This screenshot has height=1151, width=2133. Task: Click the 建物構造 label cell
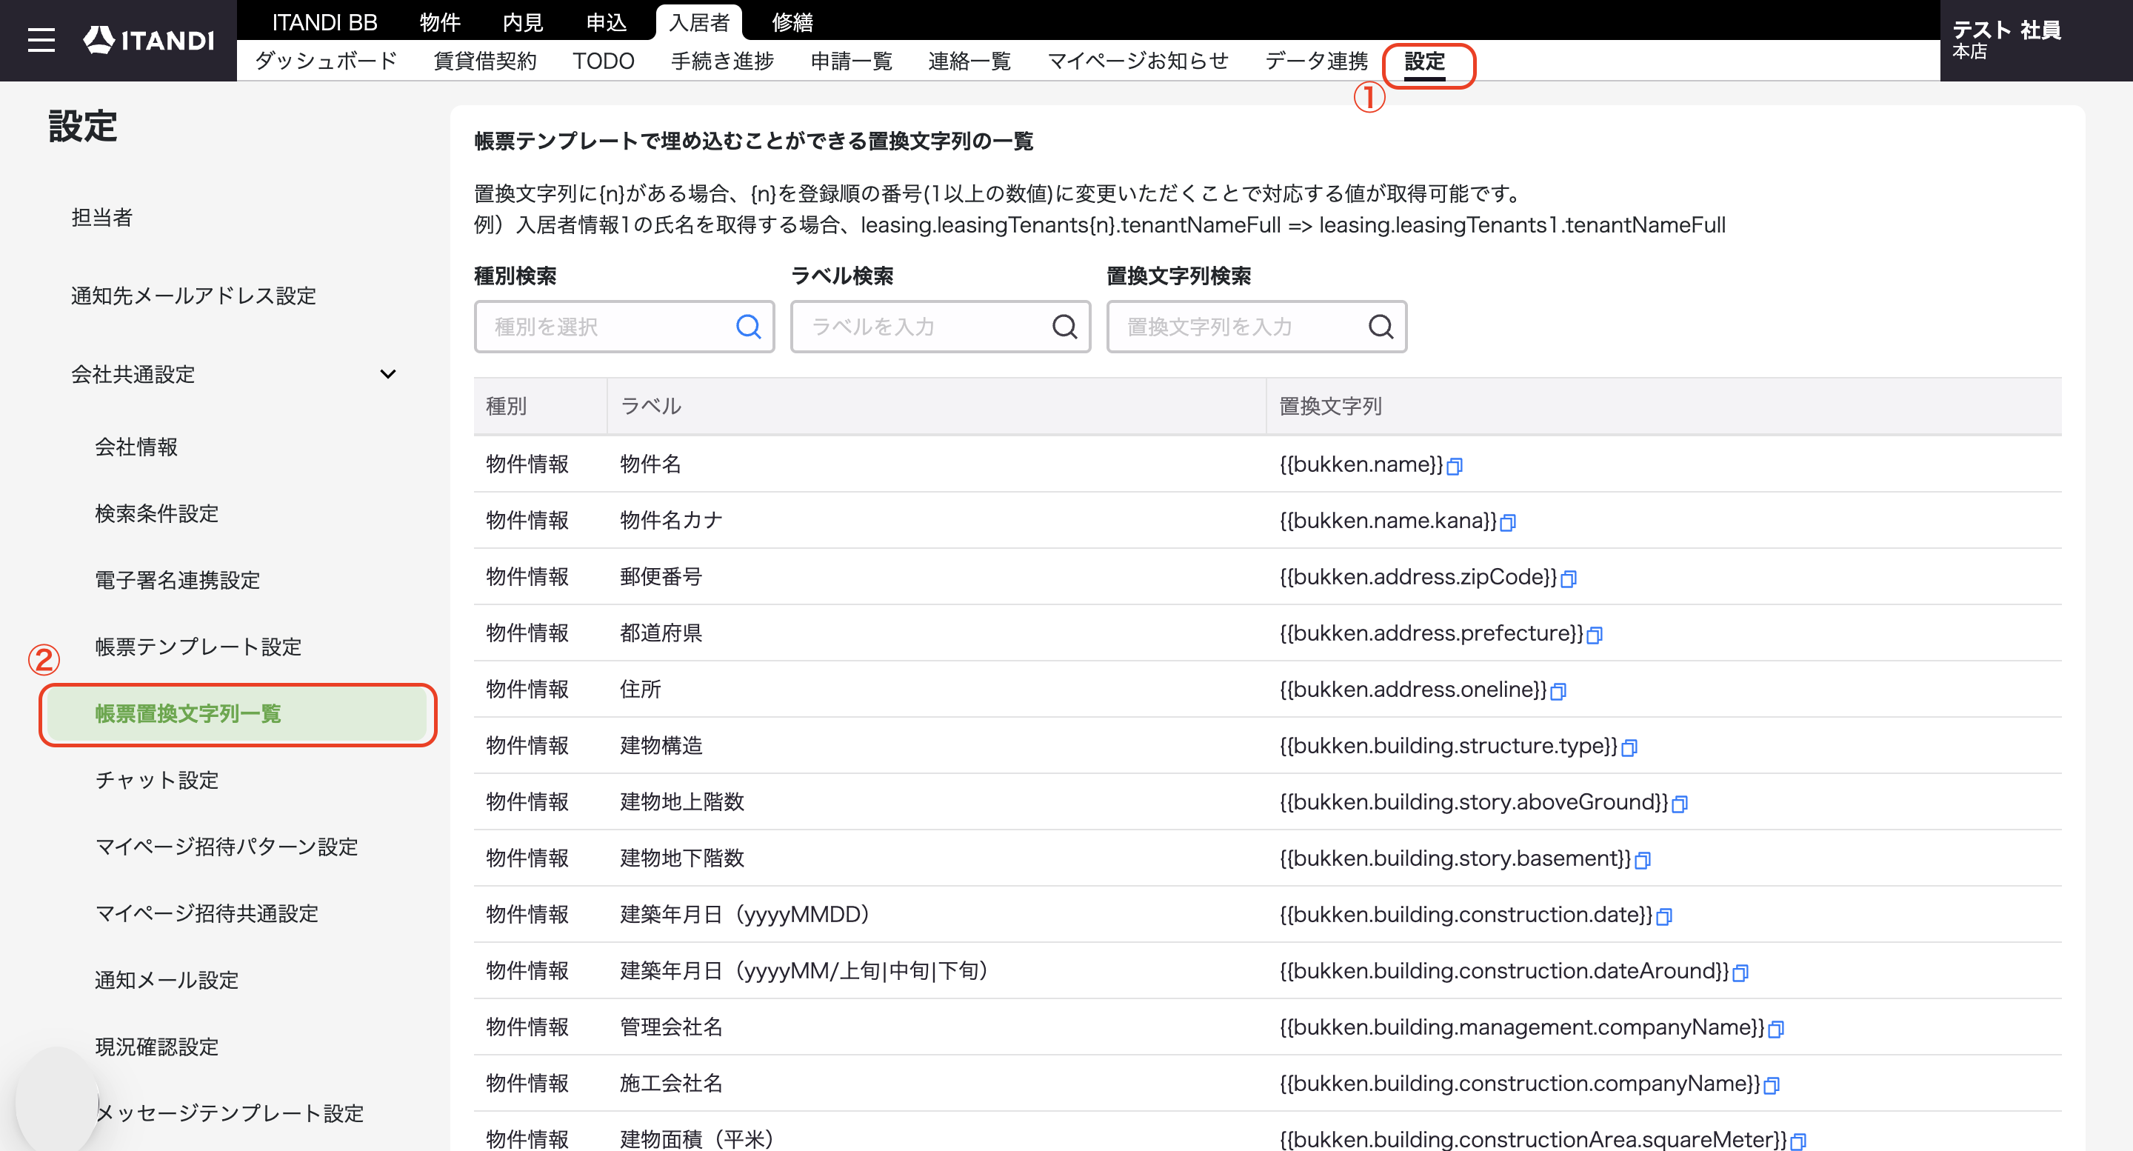tap(661, 746)
